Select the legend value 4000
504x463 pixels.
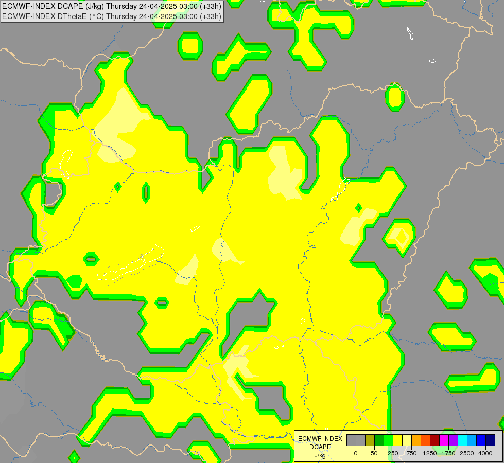[485, 453]
